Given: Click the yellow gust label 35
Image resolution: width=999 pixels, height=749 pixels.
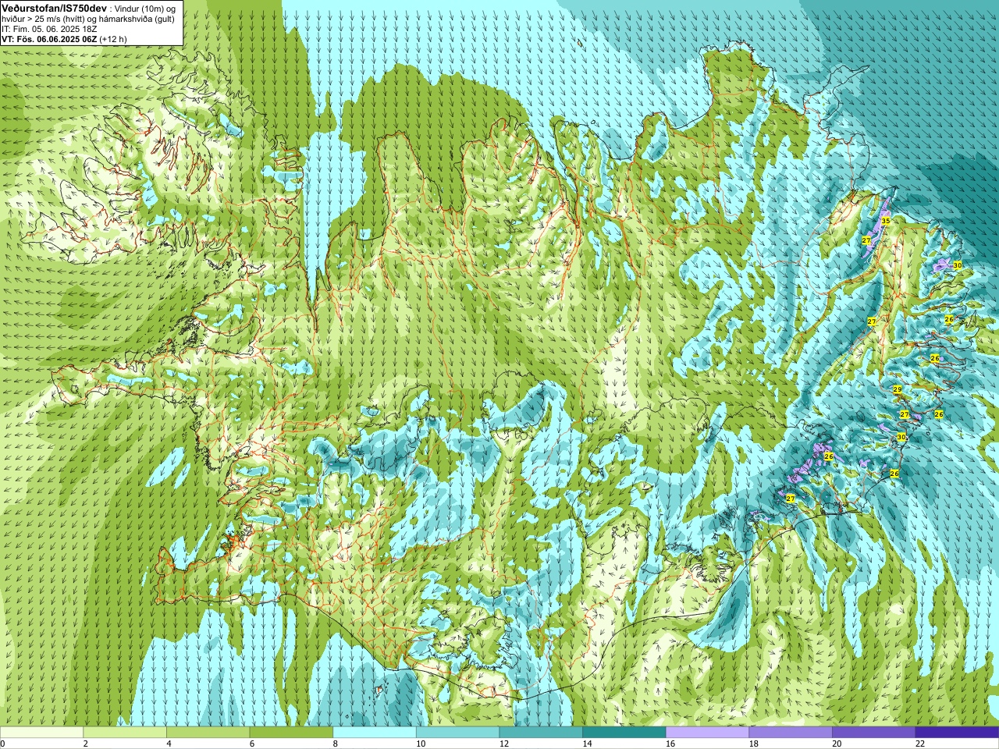Looking at the screenshot, I should pos(886,222).
